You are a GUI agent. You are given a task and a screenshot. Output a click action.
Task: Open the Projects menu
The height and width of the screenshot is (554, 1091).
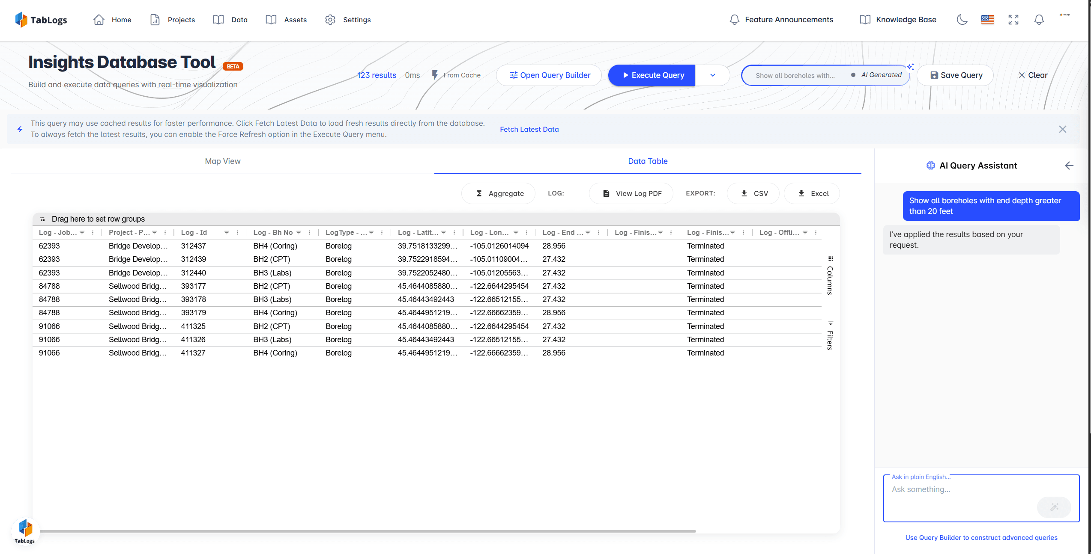[173, 20]
